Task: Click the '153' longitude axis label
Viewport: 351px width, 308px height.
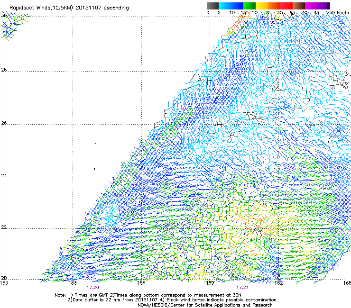Action: pyautogui.click(x=73, y=283)
